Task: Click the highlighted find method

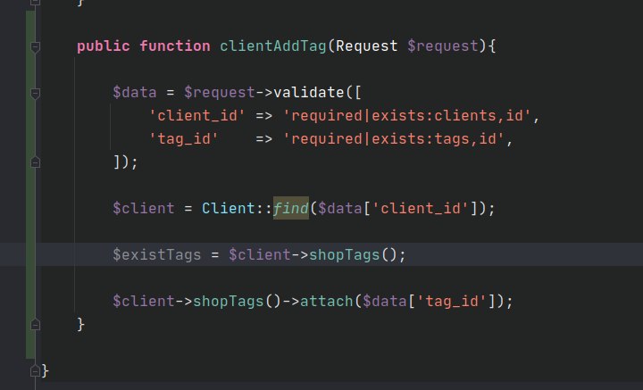Action: pyautogui.click(x=291, y=209)
